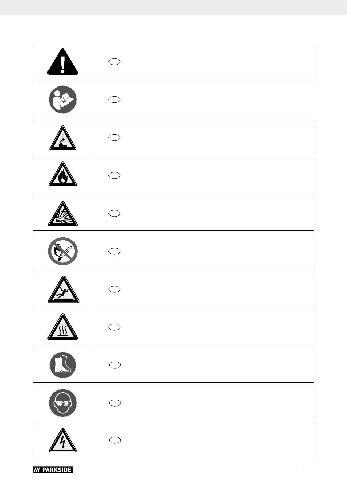Select the oval badge beside explosion warning
This screenshot has height=490, width=347.
[114, 213]
